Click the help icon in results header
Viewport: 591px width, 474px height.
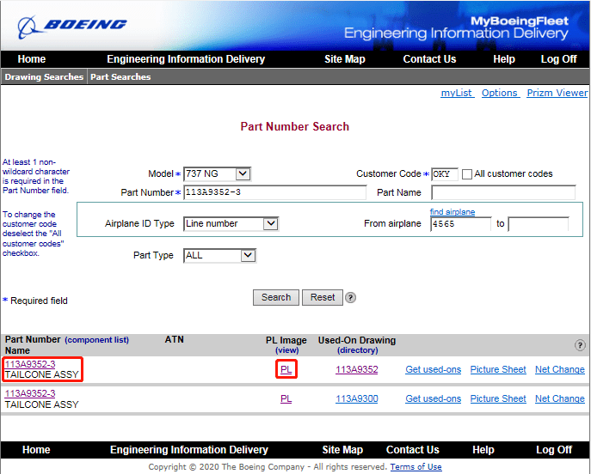[580, 344]
